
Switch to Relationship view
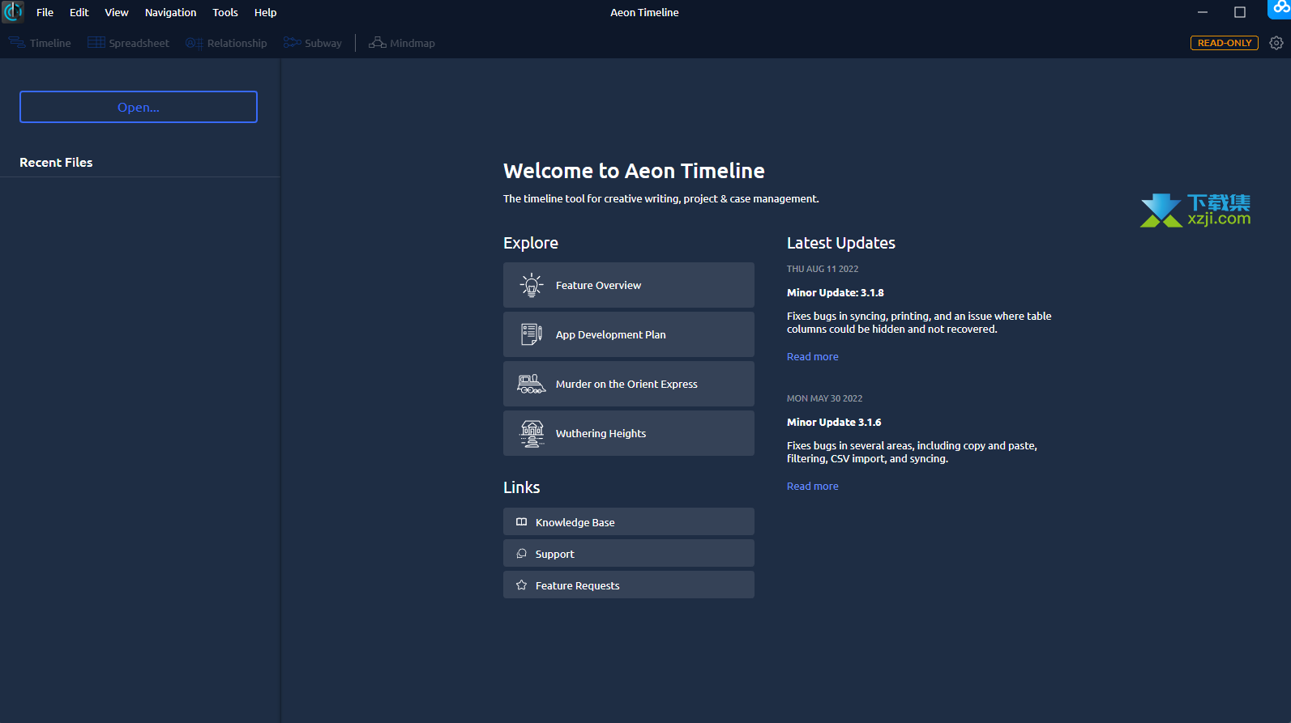tap(226, 43)
